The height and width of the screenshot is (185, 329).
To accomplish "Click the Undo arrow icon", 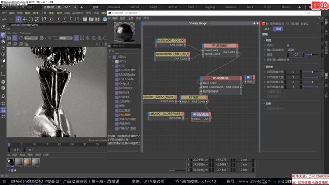I will 4,20.
